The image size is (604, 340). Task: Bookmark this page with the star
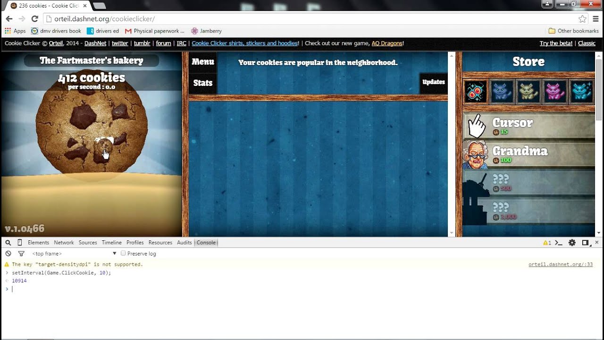click(582, 19)
